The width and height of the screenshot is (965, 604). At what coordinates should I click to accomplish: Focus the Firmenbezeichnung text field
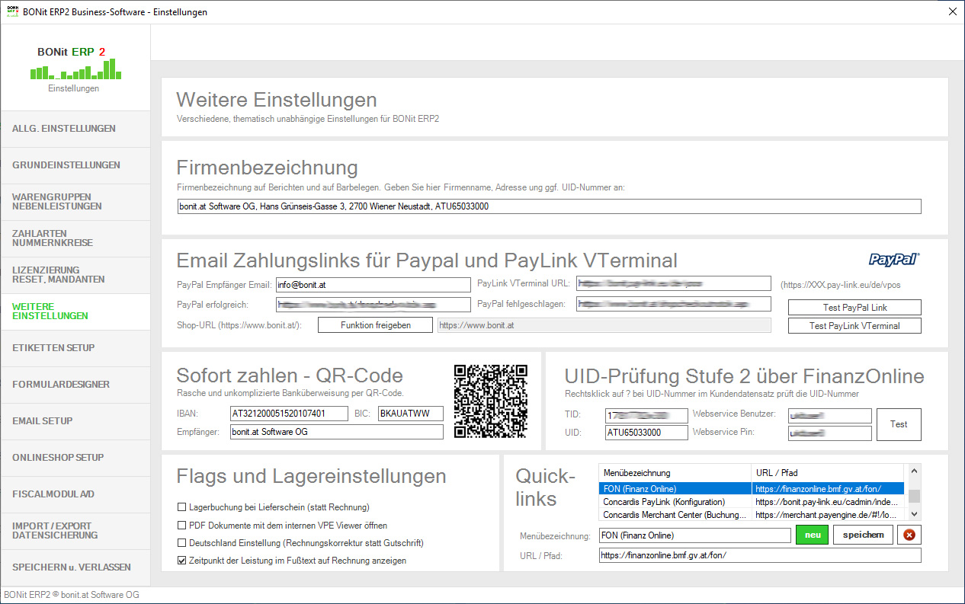coord(549,206)
